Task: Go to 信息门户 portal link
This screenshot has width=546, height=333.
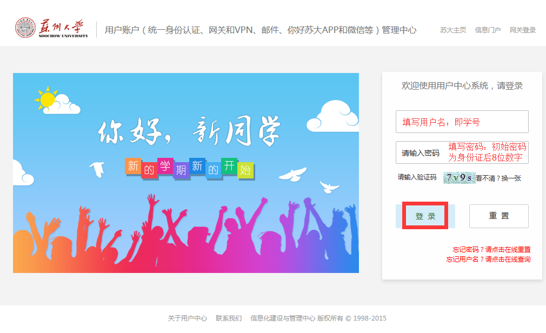Action: pyautogui.click(x=488, y=30)
